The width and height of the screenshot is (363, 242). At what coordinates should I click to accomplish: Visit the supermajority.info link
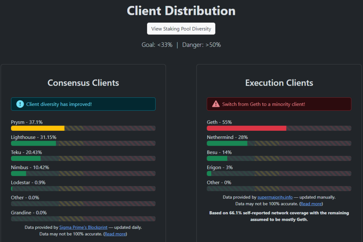pos(275,197)
